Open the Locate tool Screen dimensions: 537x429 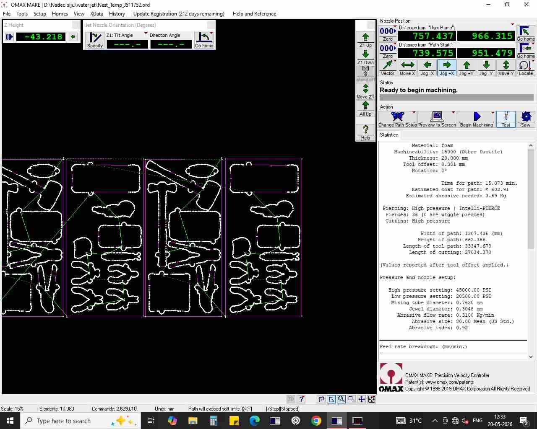tap(526, 68)
